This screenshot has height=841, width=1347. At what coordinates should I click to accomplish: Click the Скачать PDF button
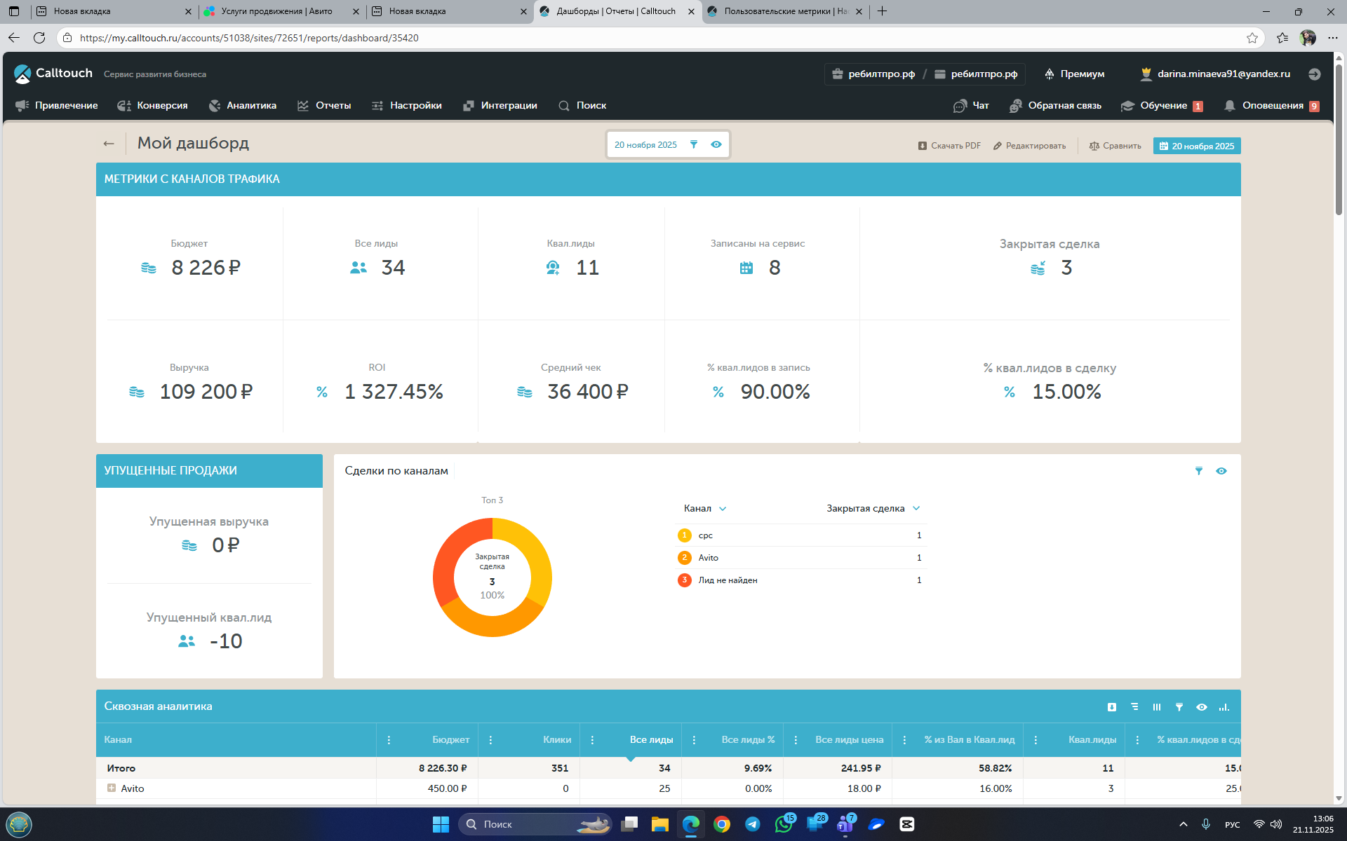[949, 146]
